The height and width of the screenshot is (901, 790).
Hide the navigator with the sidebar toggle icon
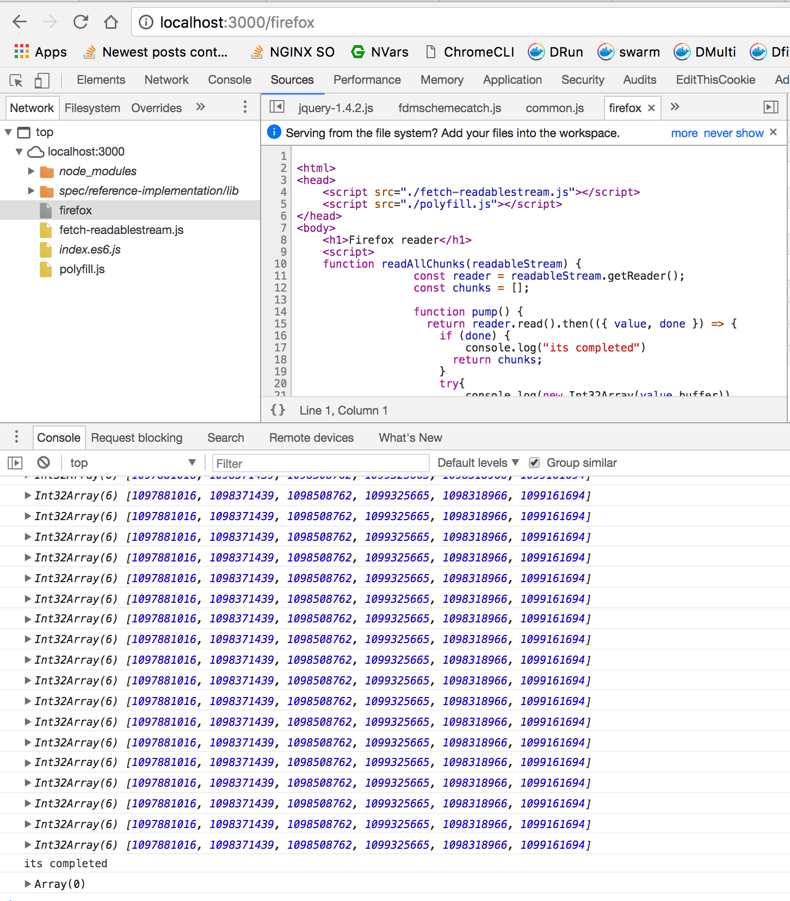coord(277,107)
